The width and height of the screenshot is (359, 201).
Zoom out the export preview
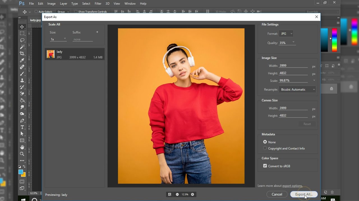pos(177,194)
